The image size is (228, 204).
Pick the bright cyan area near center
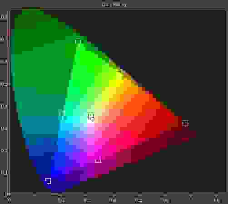pos(69,120)
